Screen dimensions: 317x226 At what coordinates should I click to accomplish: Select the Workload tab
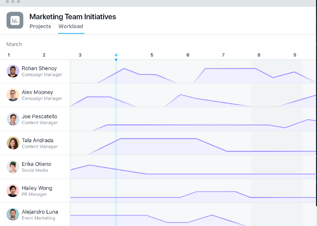tap(71, 26)
